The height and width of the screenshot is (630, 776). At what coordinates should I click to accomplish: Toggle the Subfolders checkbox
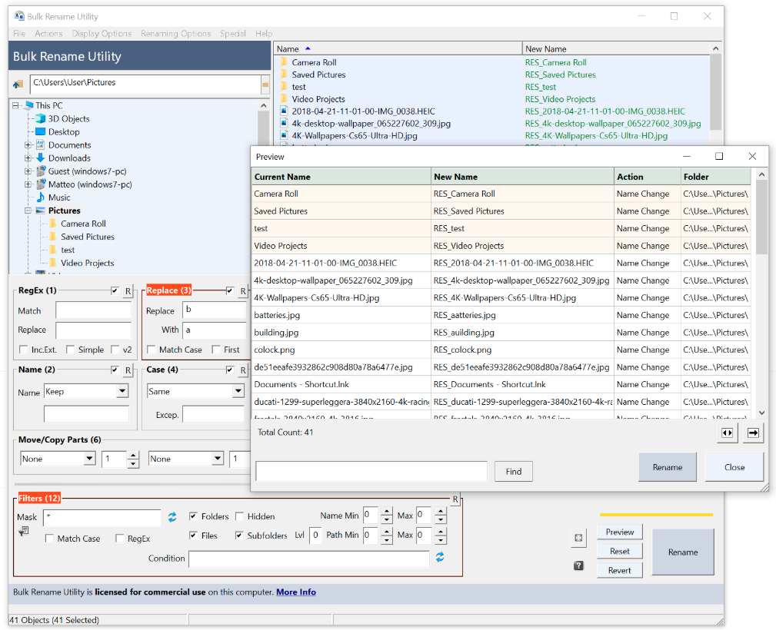click(240, 535)
